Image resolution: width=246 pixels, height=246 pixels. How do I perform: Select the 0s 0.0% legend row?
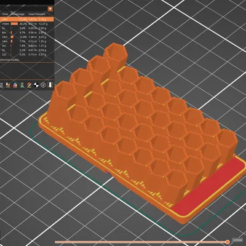click(27, 28)
